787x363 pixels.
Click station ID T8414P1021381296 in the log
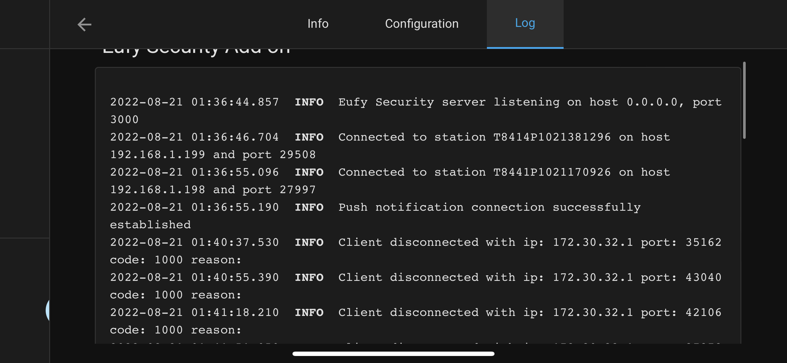click(x=552, y=137)
